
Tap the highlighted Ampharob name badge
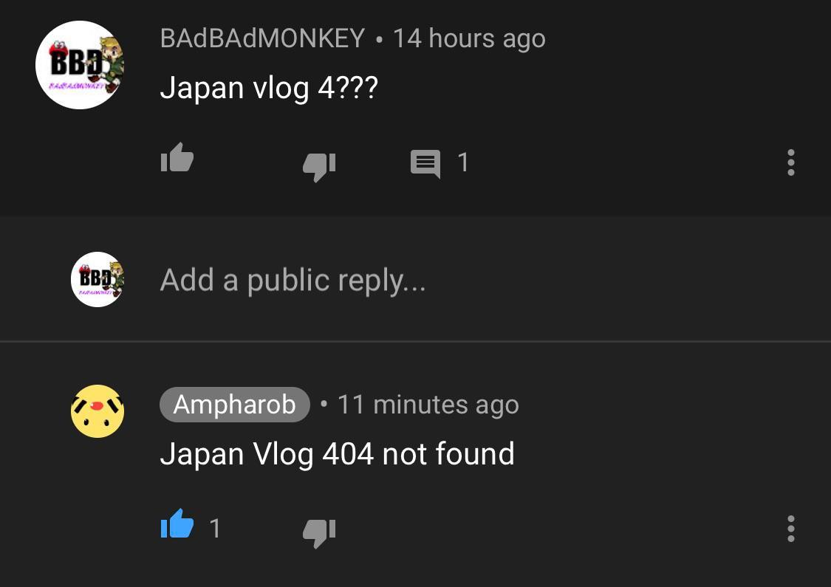(235, 405)
